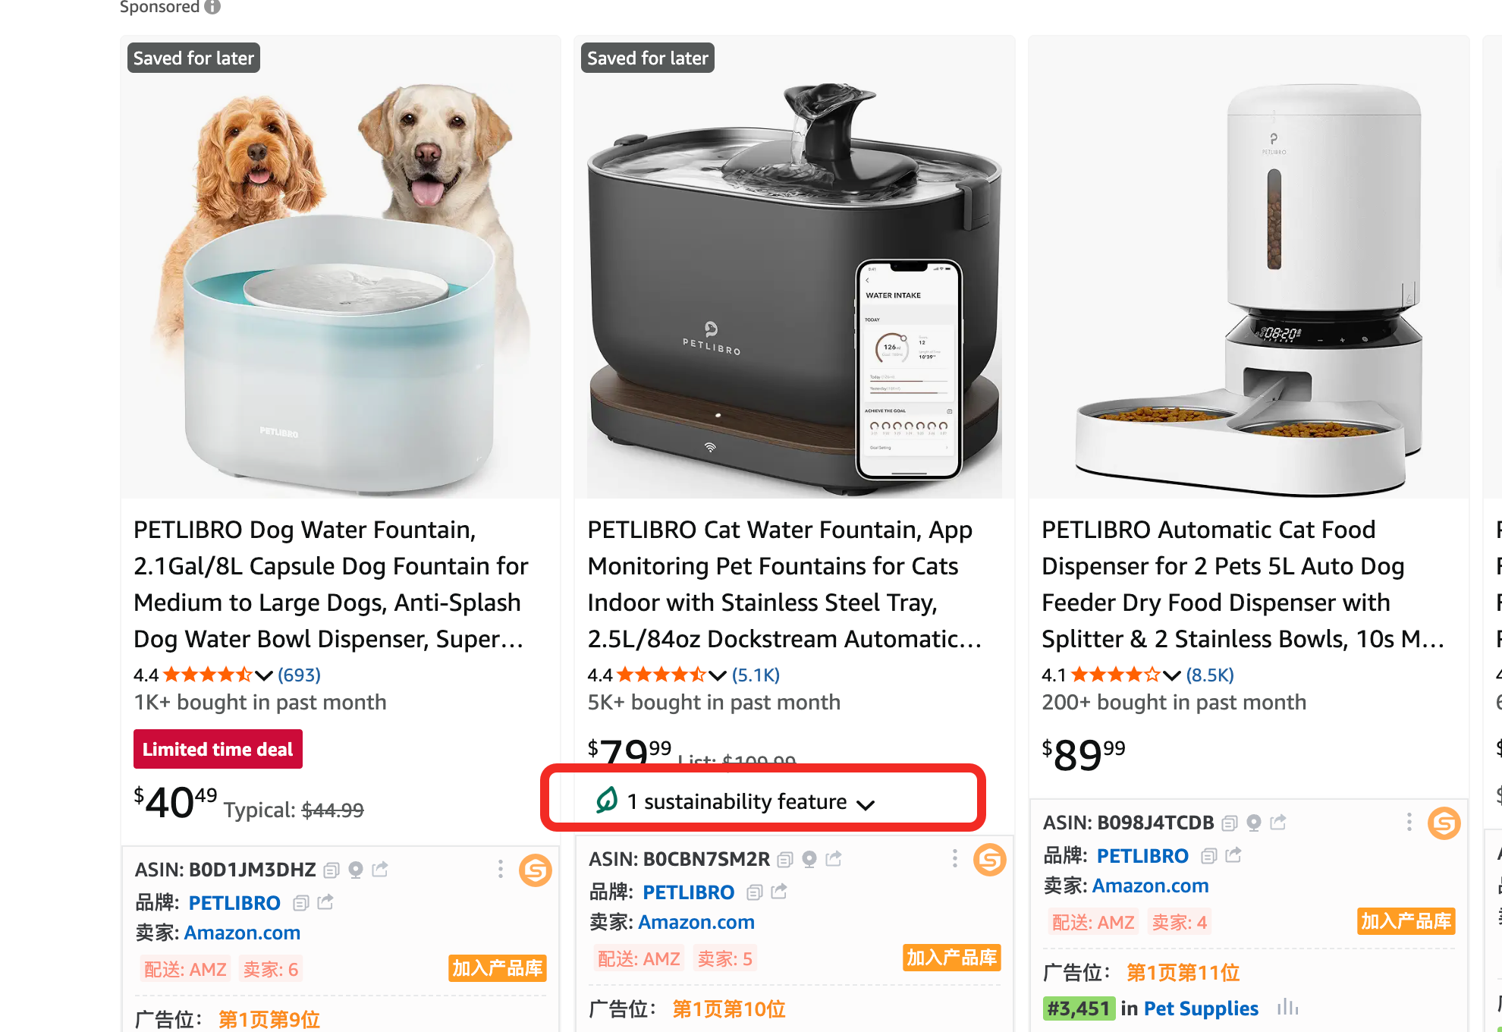Click the orange S logo on dog fountain card
This screenshot has height=1032, width=1502.
pyautogui.click(x=536, y=870)
